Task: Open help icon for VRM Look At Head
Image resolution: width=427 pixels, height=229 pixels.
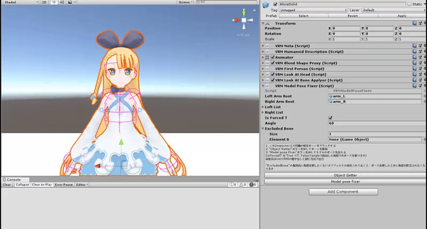Action: [415, 75]
